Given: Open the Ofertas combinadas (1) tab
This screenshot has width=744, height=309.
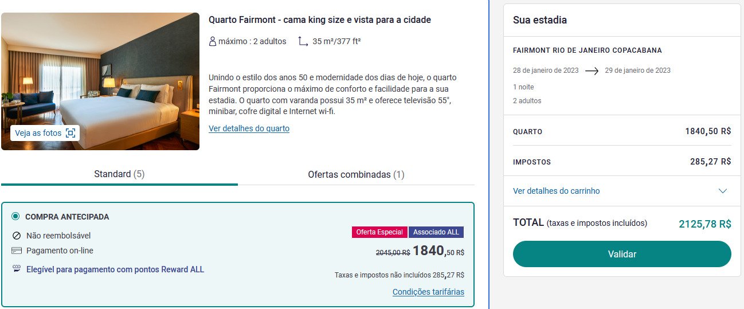Looking at the screenshot, I should coord(356,174).
